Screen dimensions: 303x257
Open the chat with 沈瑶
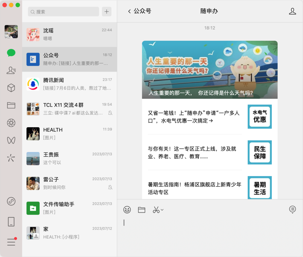click(69, 34)
